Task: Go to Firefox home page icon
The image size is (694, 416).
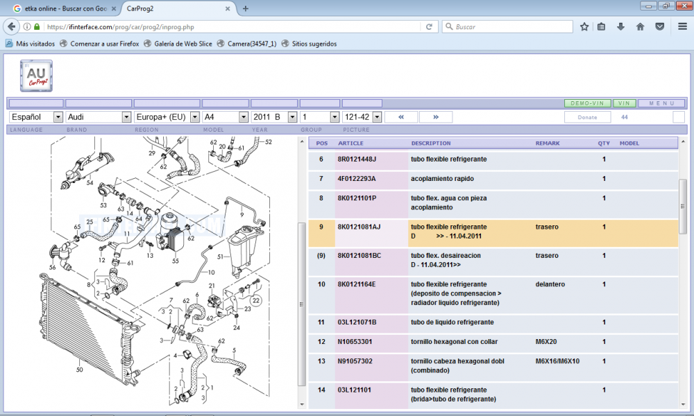Action: point(640,26)
